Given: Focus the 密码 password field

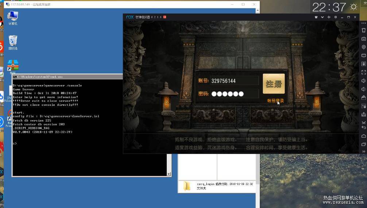Looking at the screenshot, I should [235, 94].
